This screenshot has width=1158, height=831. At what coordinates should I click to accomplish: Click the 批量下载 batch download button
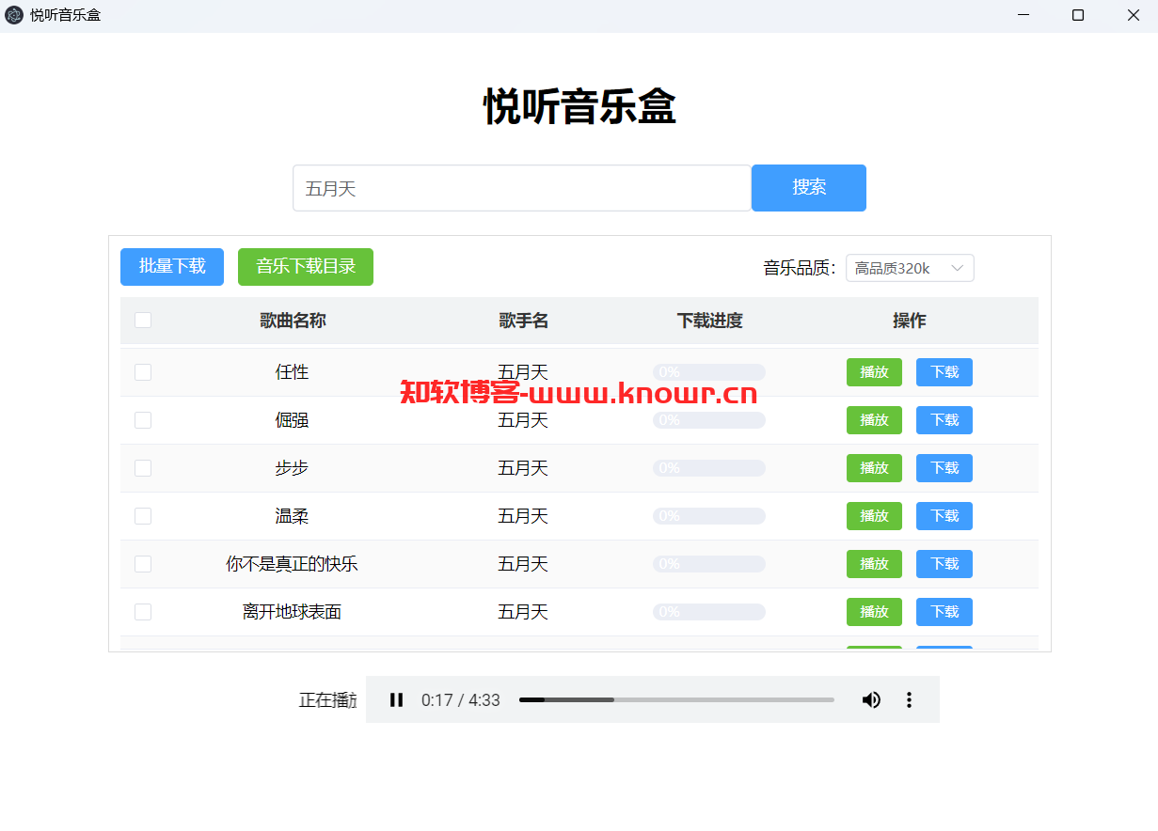click(172, 267)
